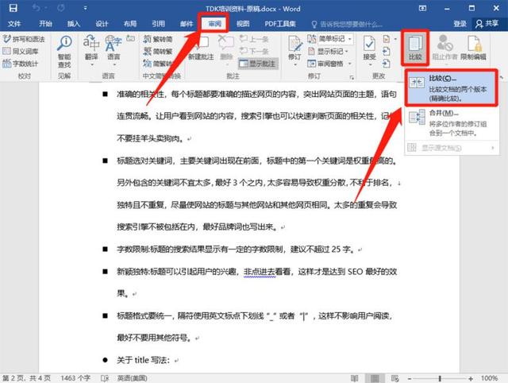Click the 限制编辑 restrict editing button
This screenshot has height=383, width=508.
click(x=473, y=48)
